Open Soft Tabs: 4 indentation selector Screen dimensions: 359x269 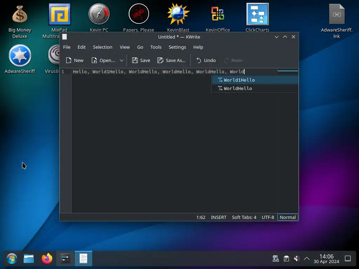pos(244,217)
